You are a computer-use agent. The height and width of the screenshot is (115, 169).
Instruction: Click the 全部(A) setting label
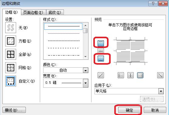pyautogui.click(x=25, y=54)
